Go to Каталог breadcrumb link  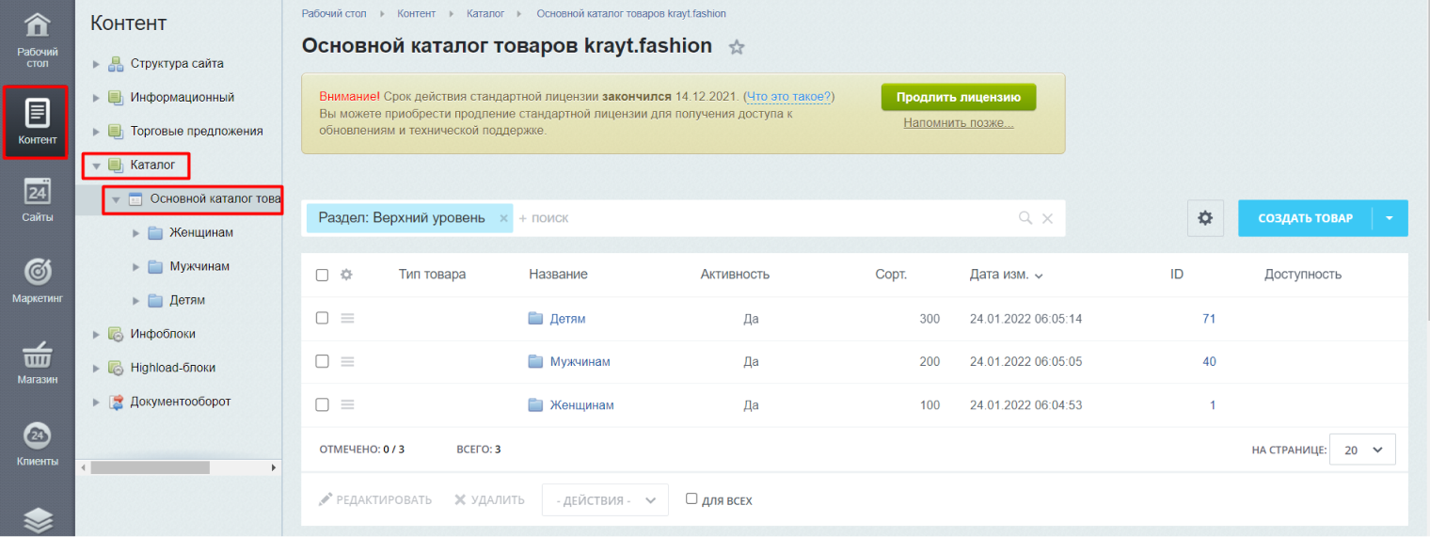[485, 14]
